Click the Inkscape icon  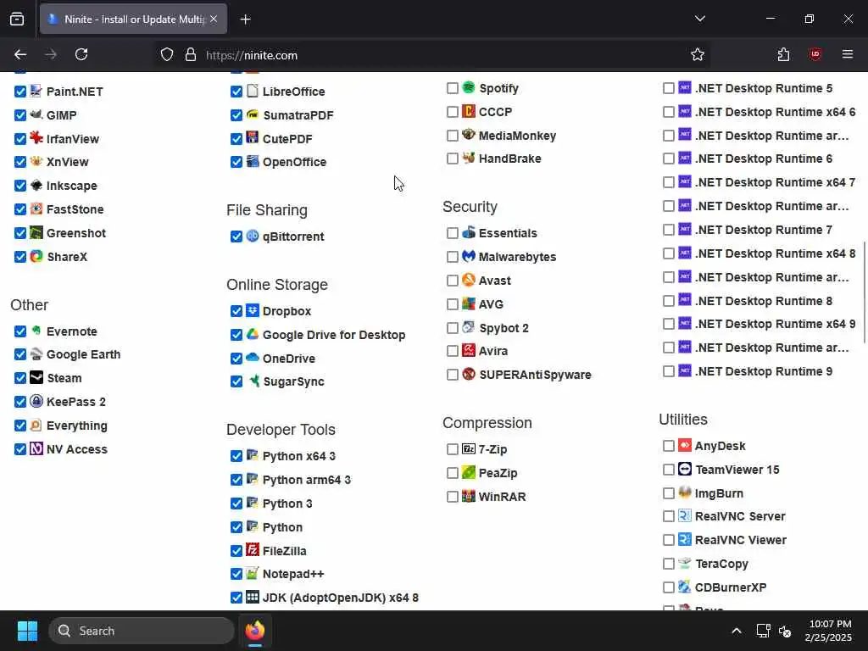point(36,185)
